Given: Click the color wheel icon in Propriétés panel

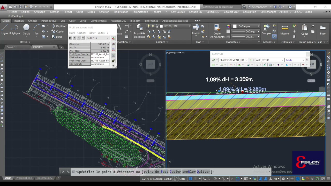Looking at the screenshot, I should pyautogui.click(x=228, y=26).
